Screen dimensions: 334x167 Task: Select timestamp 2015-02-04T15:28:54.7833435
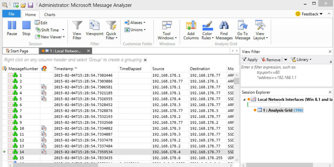point(83,158)
